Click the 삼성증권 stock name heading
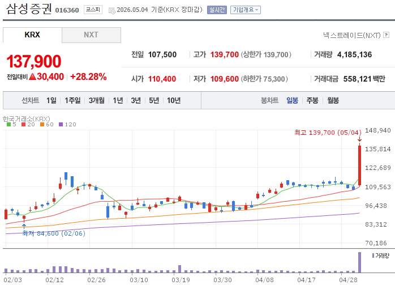395x285 pixels. pyautogui.click(x=29, y=9)
